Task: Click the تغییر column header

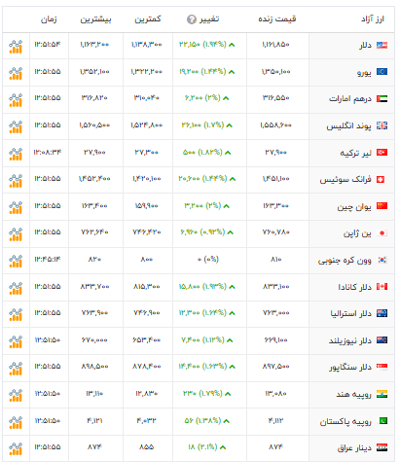Action: pos(209,19)
